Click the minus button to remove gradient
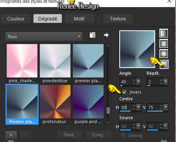Viewport: 176px width, 142px height. [25, 135]
